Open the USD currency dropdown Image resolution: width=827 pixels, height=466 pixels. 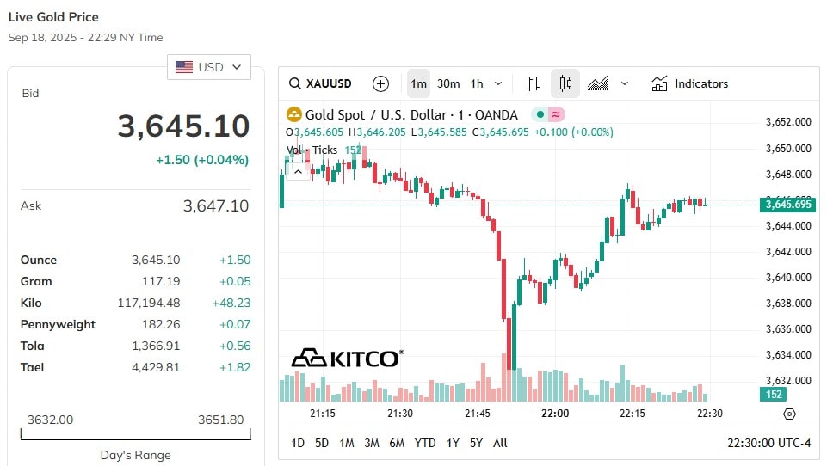click(209, 67)
